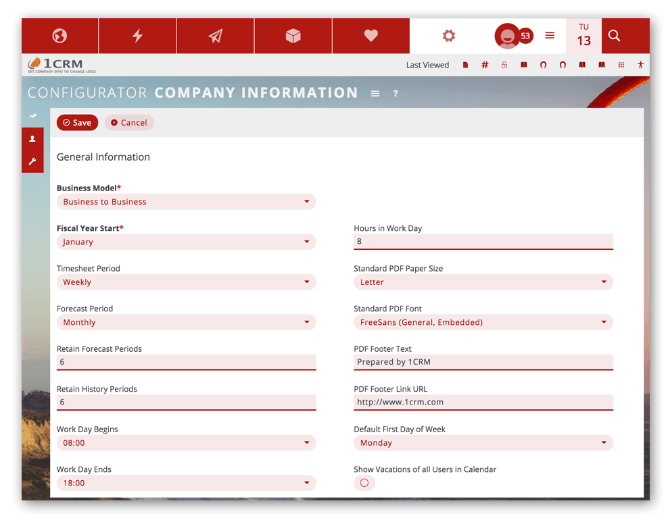The image size is (668, 520).
Task: Expand the Standard PDF Paper Size dropdown
Action: 483,282
